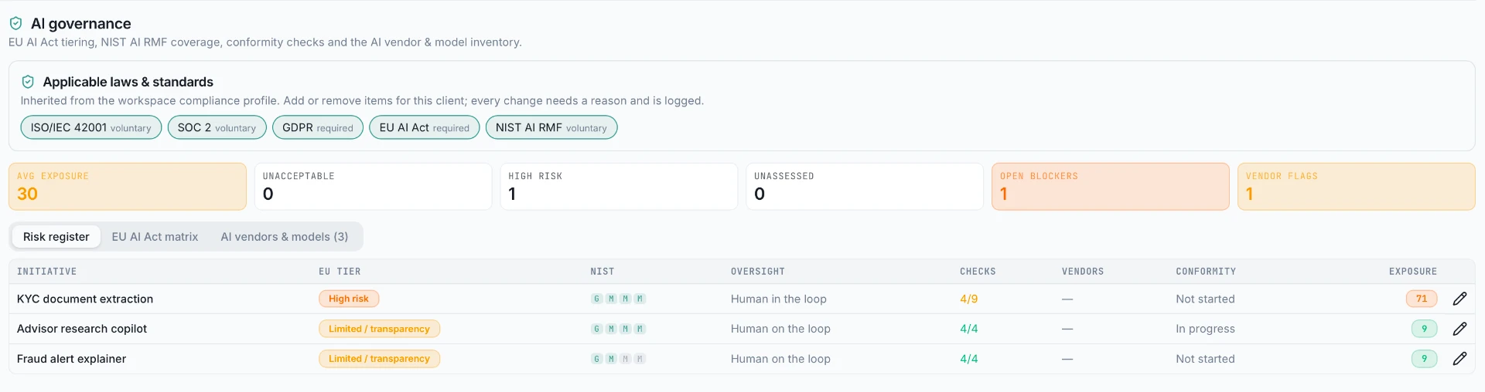Click KYC document extraction initiative name
Image resolution: width=1485 pixels, height=392 pixels.
(85, 299)
